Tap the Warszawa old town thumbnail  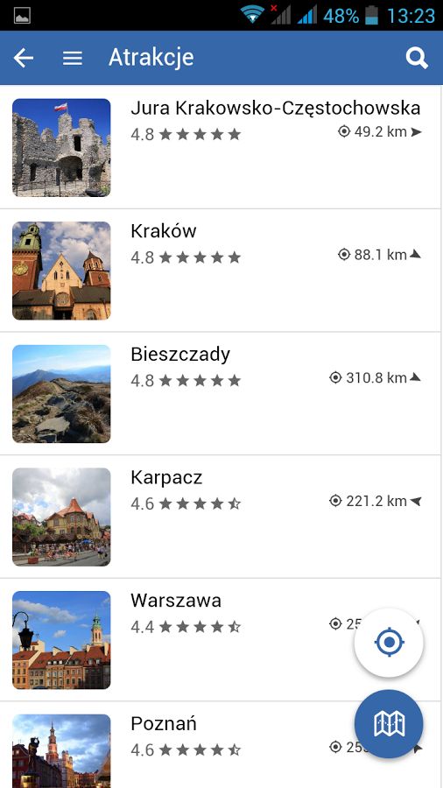click(61, 640)
